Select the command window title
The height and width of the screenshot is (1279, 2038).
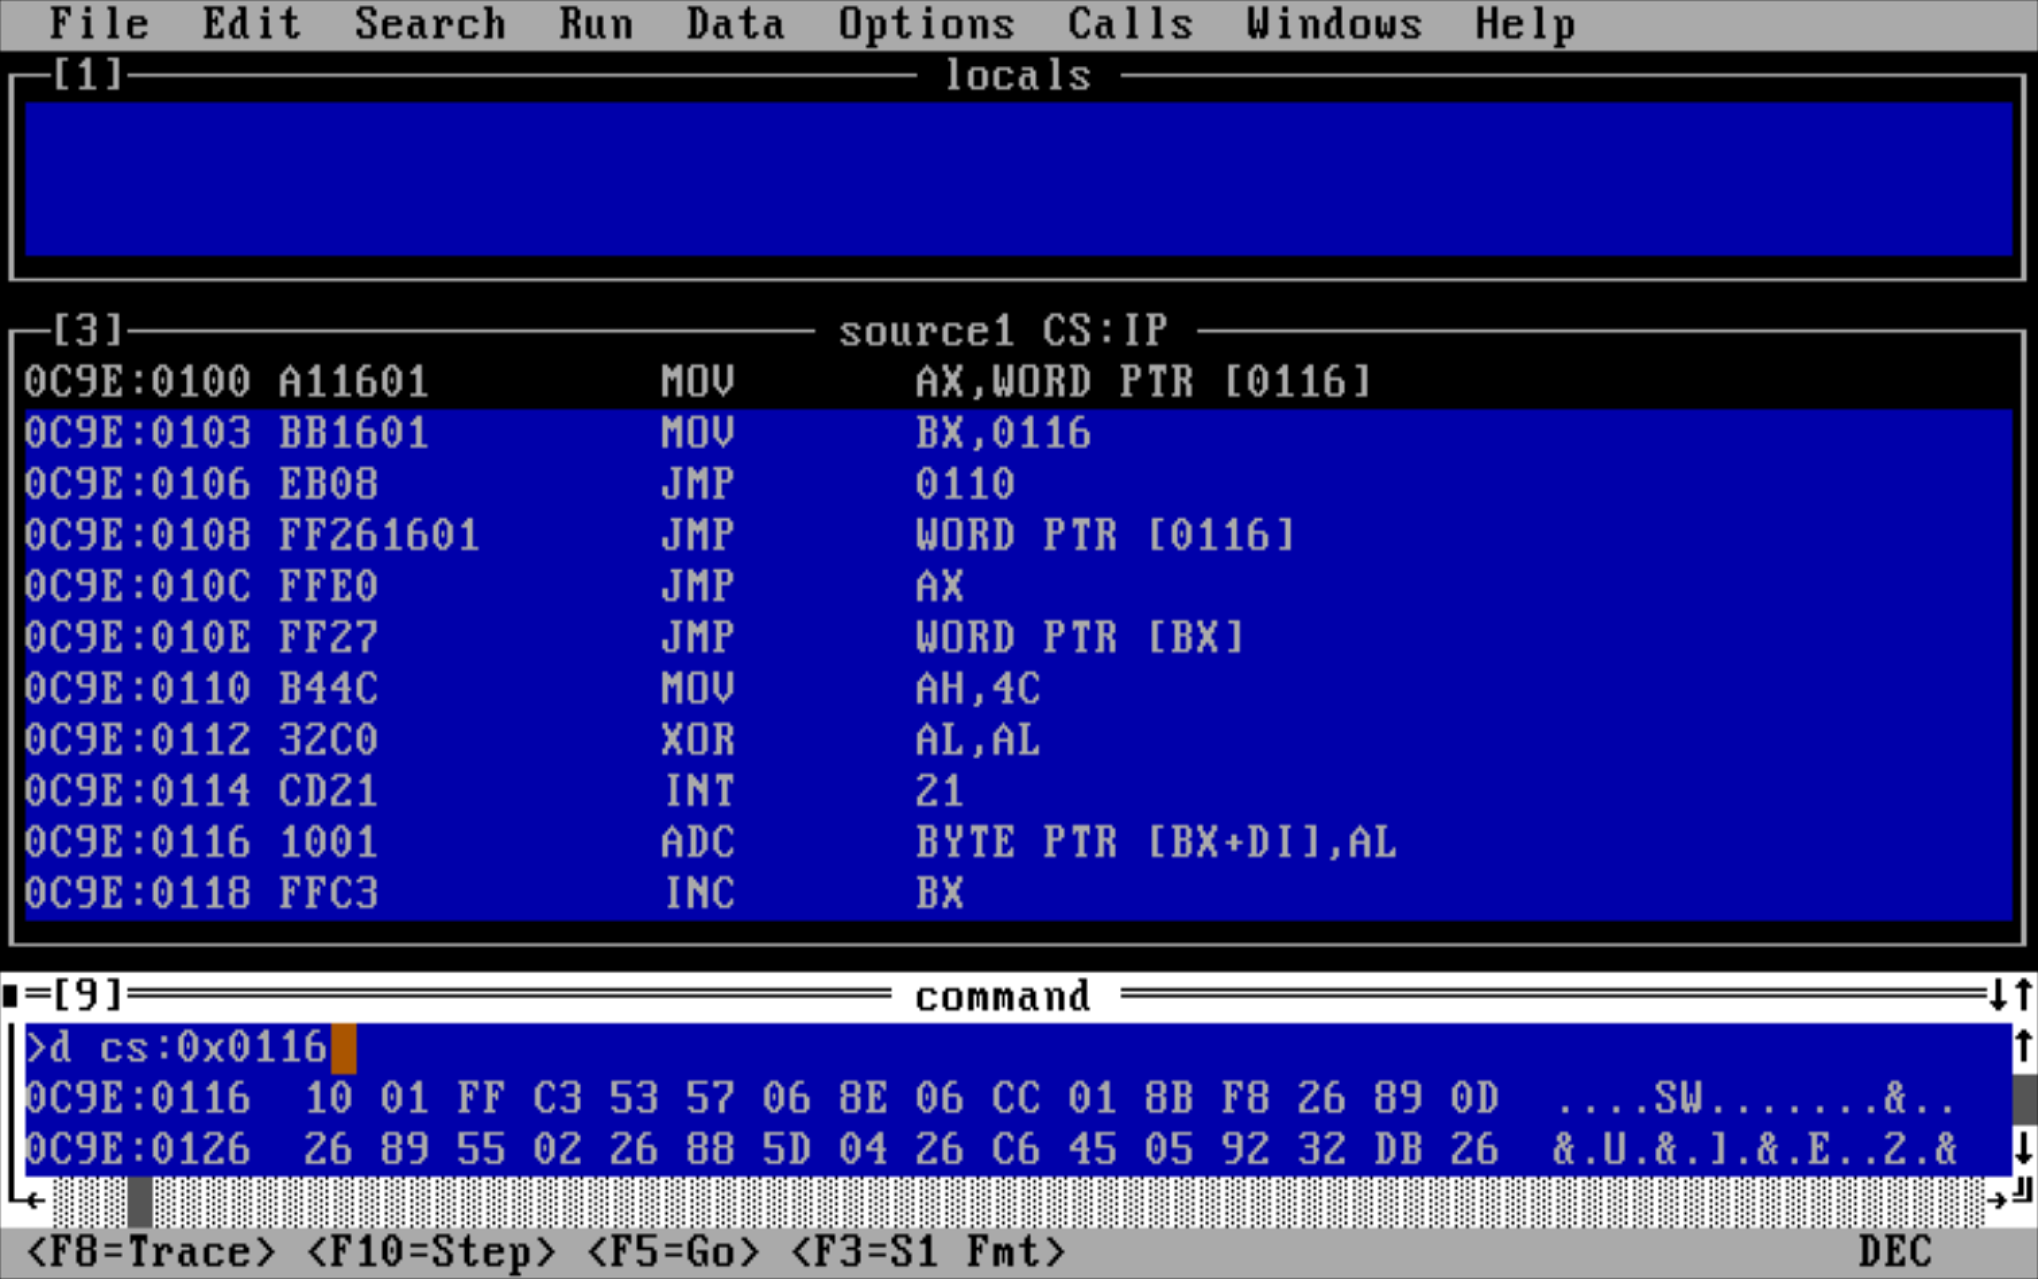tap(1003, 997)
